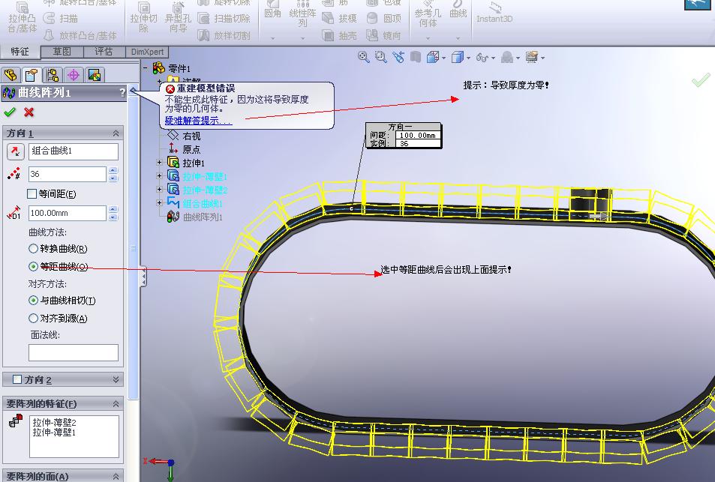Enable the 等间距(E) equal spacing checkbox

coord(32,194)
